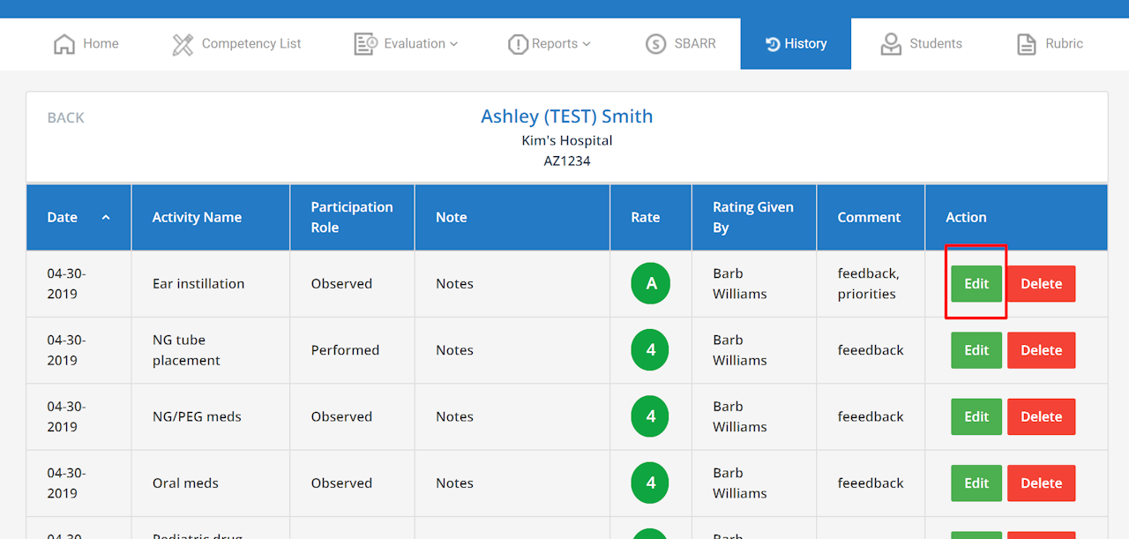Edit the Ear instillation entry
This screenshot has width=1129, height=539.
[x=976, y=284]
